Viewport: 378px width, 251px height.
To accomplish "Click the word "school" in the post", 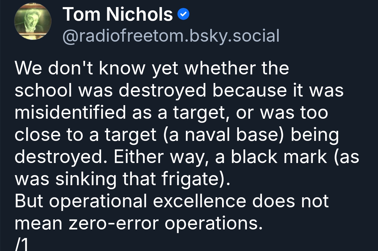I will point(43,90).
